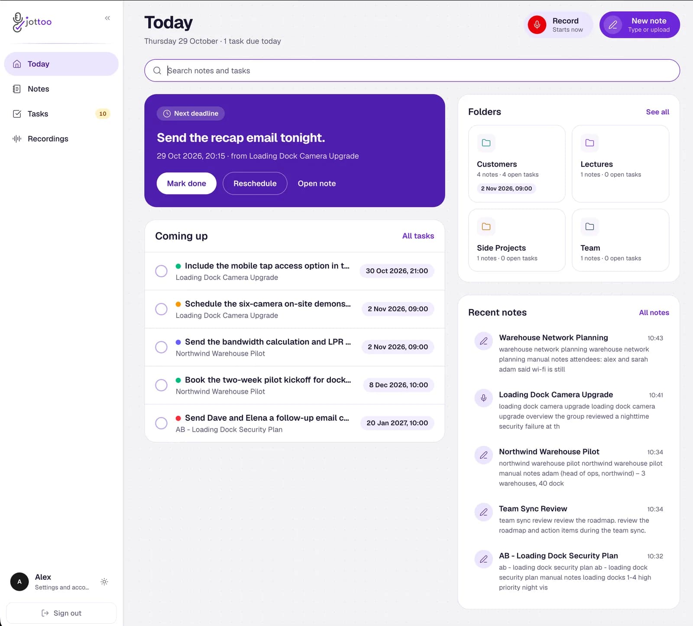The image size is (693, 626).
Task: Click the Next deadline badge
Action: click(191, 114)
